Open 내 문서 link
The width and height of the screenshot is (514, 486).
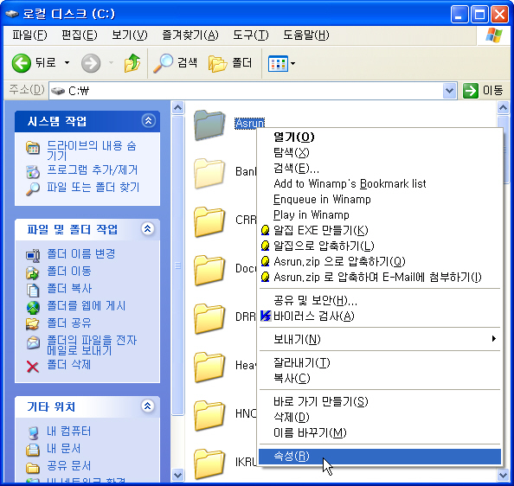pos(63,449)
